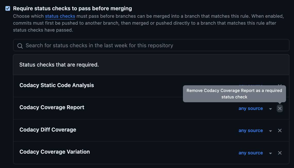This screenshot has width=294, height=168.
Task: Open any source dropdown for Codacy Coverage Variation
Action: 270,153
